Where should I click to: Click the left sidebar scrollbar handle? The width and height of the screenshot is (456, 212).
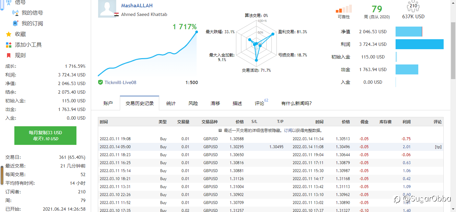(x=2, y=175)
